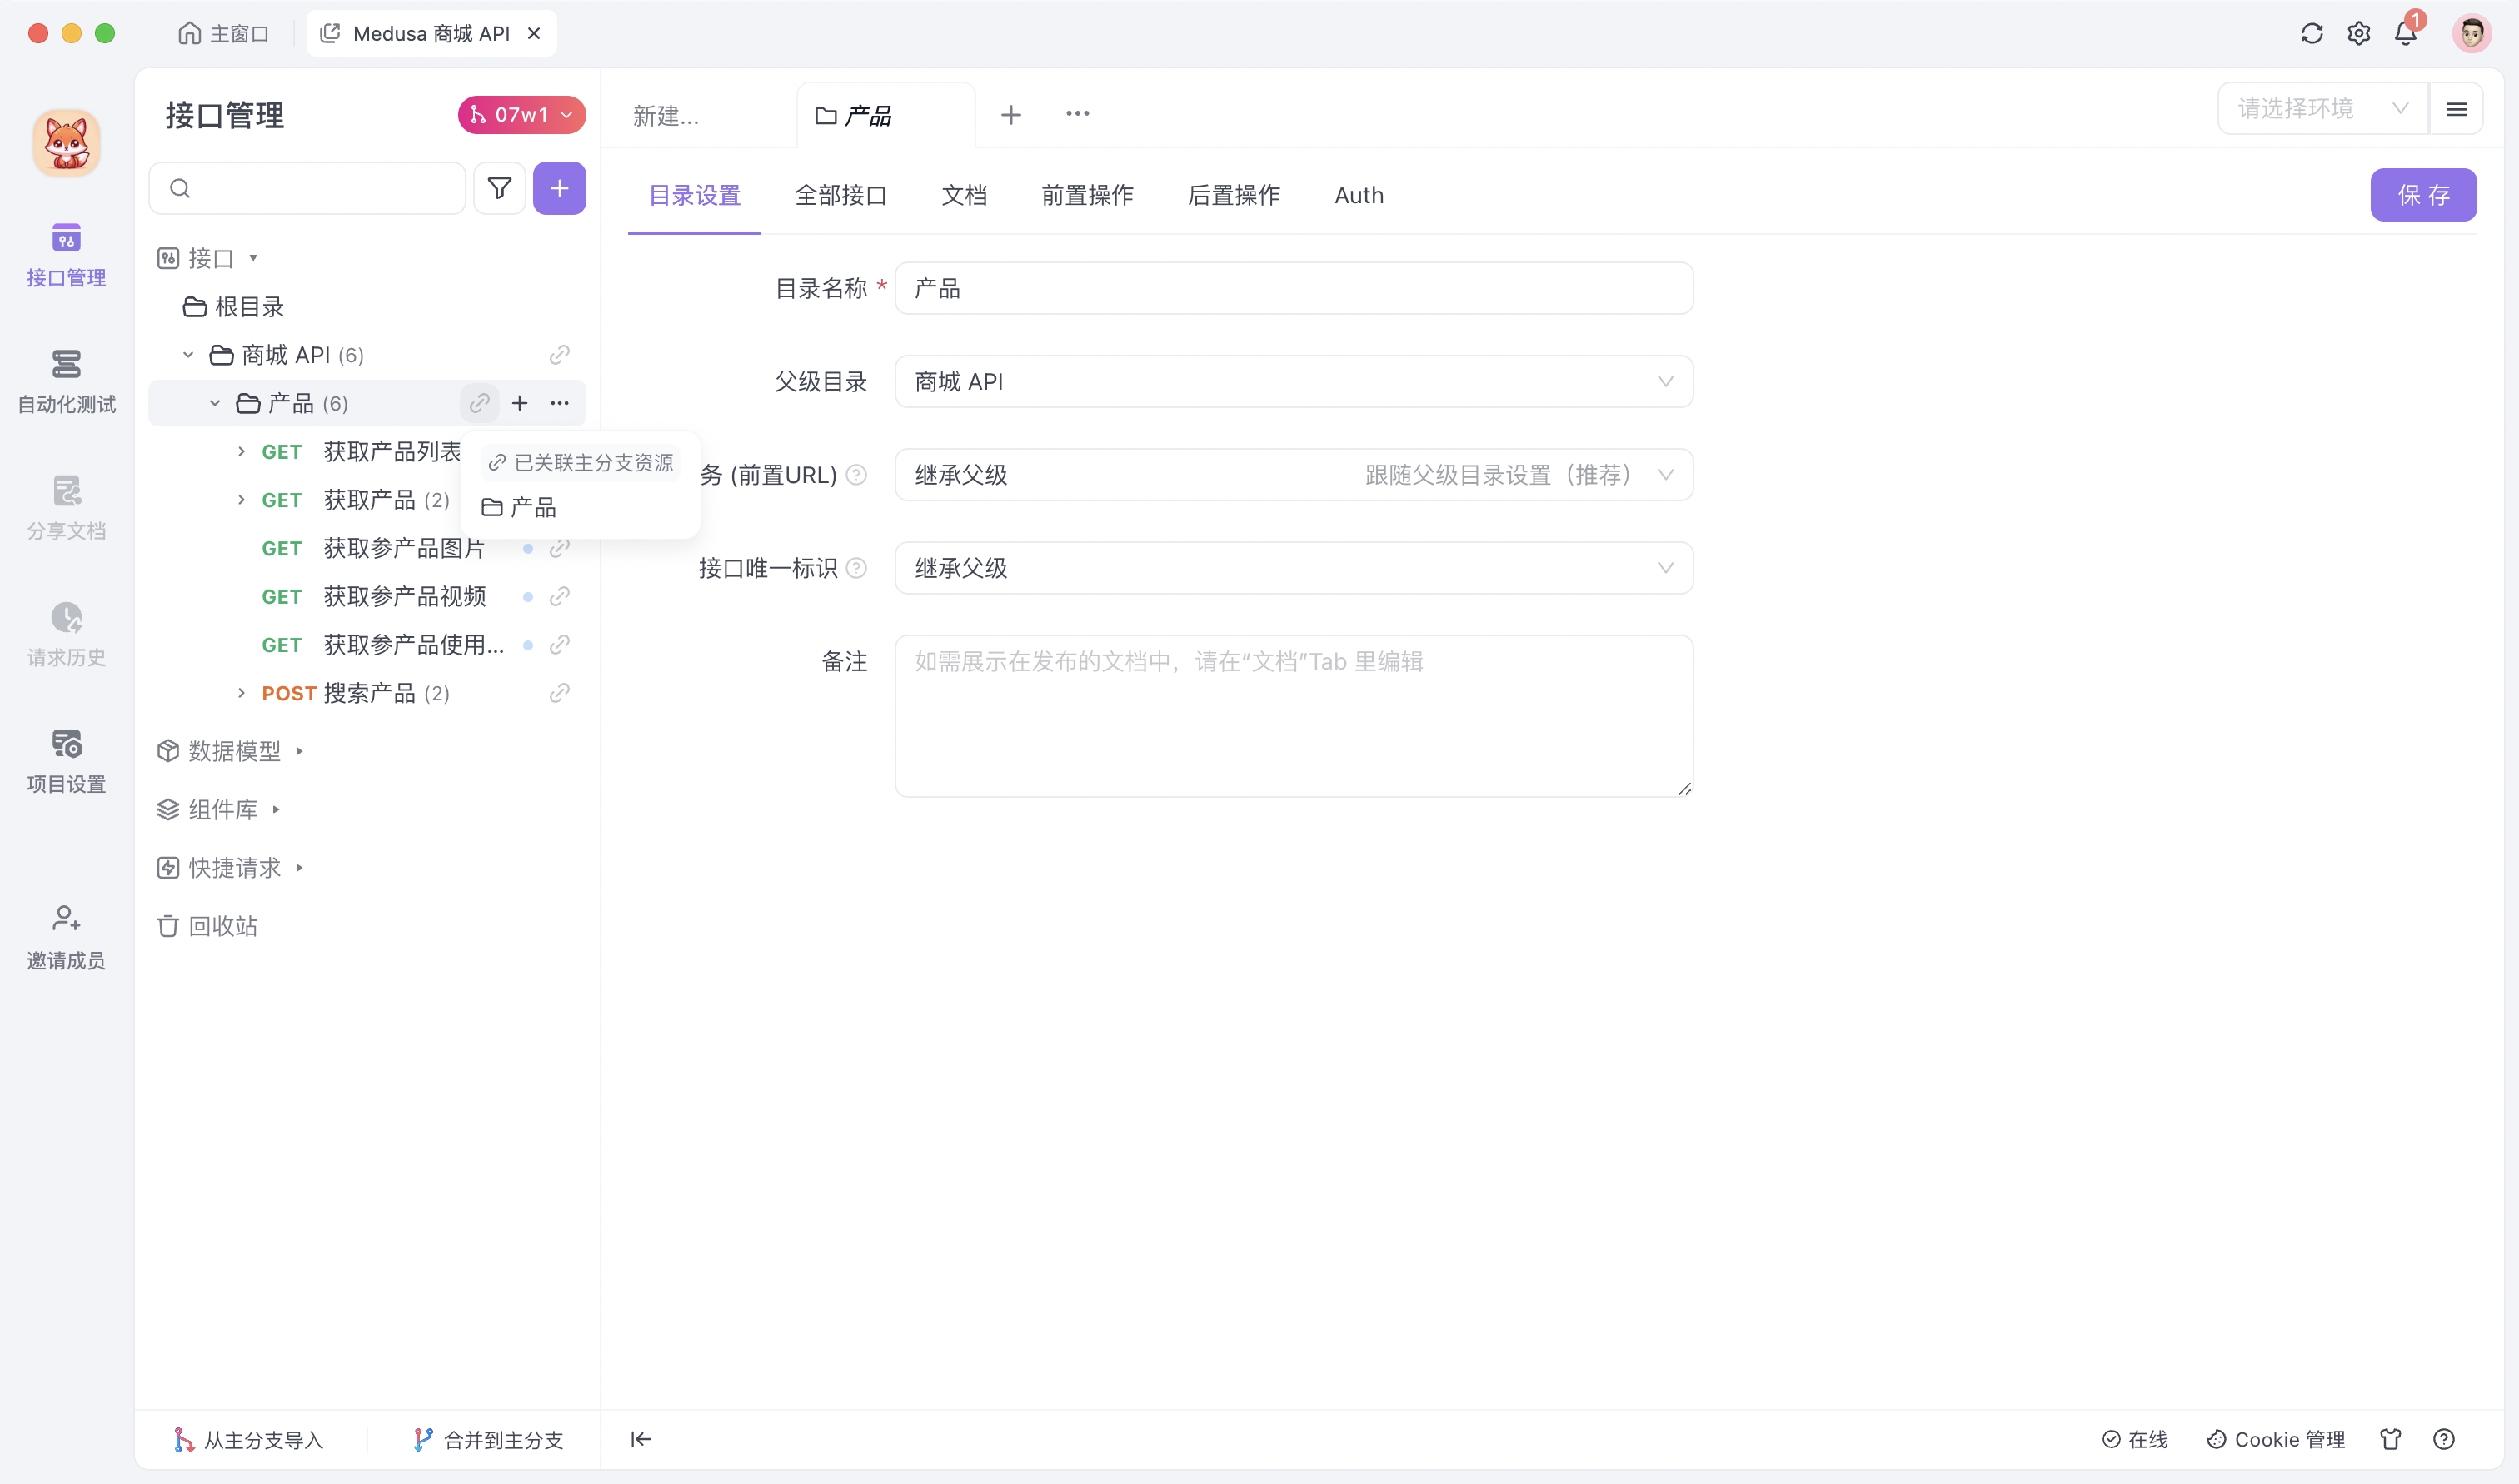Click the more options icon on 产品 folder
Screen dimensions: 2519x1484
[x=561, y=403]
